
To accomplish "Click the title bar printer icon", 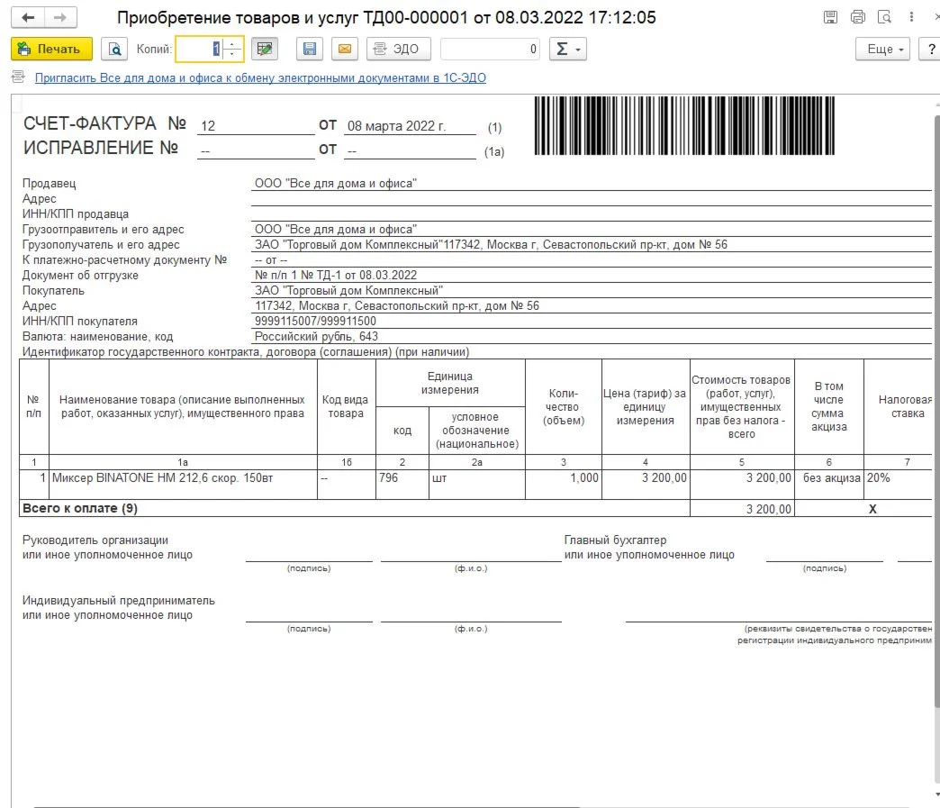I will coord(857,17).
